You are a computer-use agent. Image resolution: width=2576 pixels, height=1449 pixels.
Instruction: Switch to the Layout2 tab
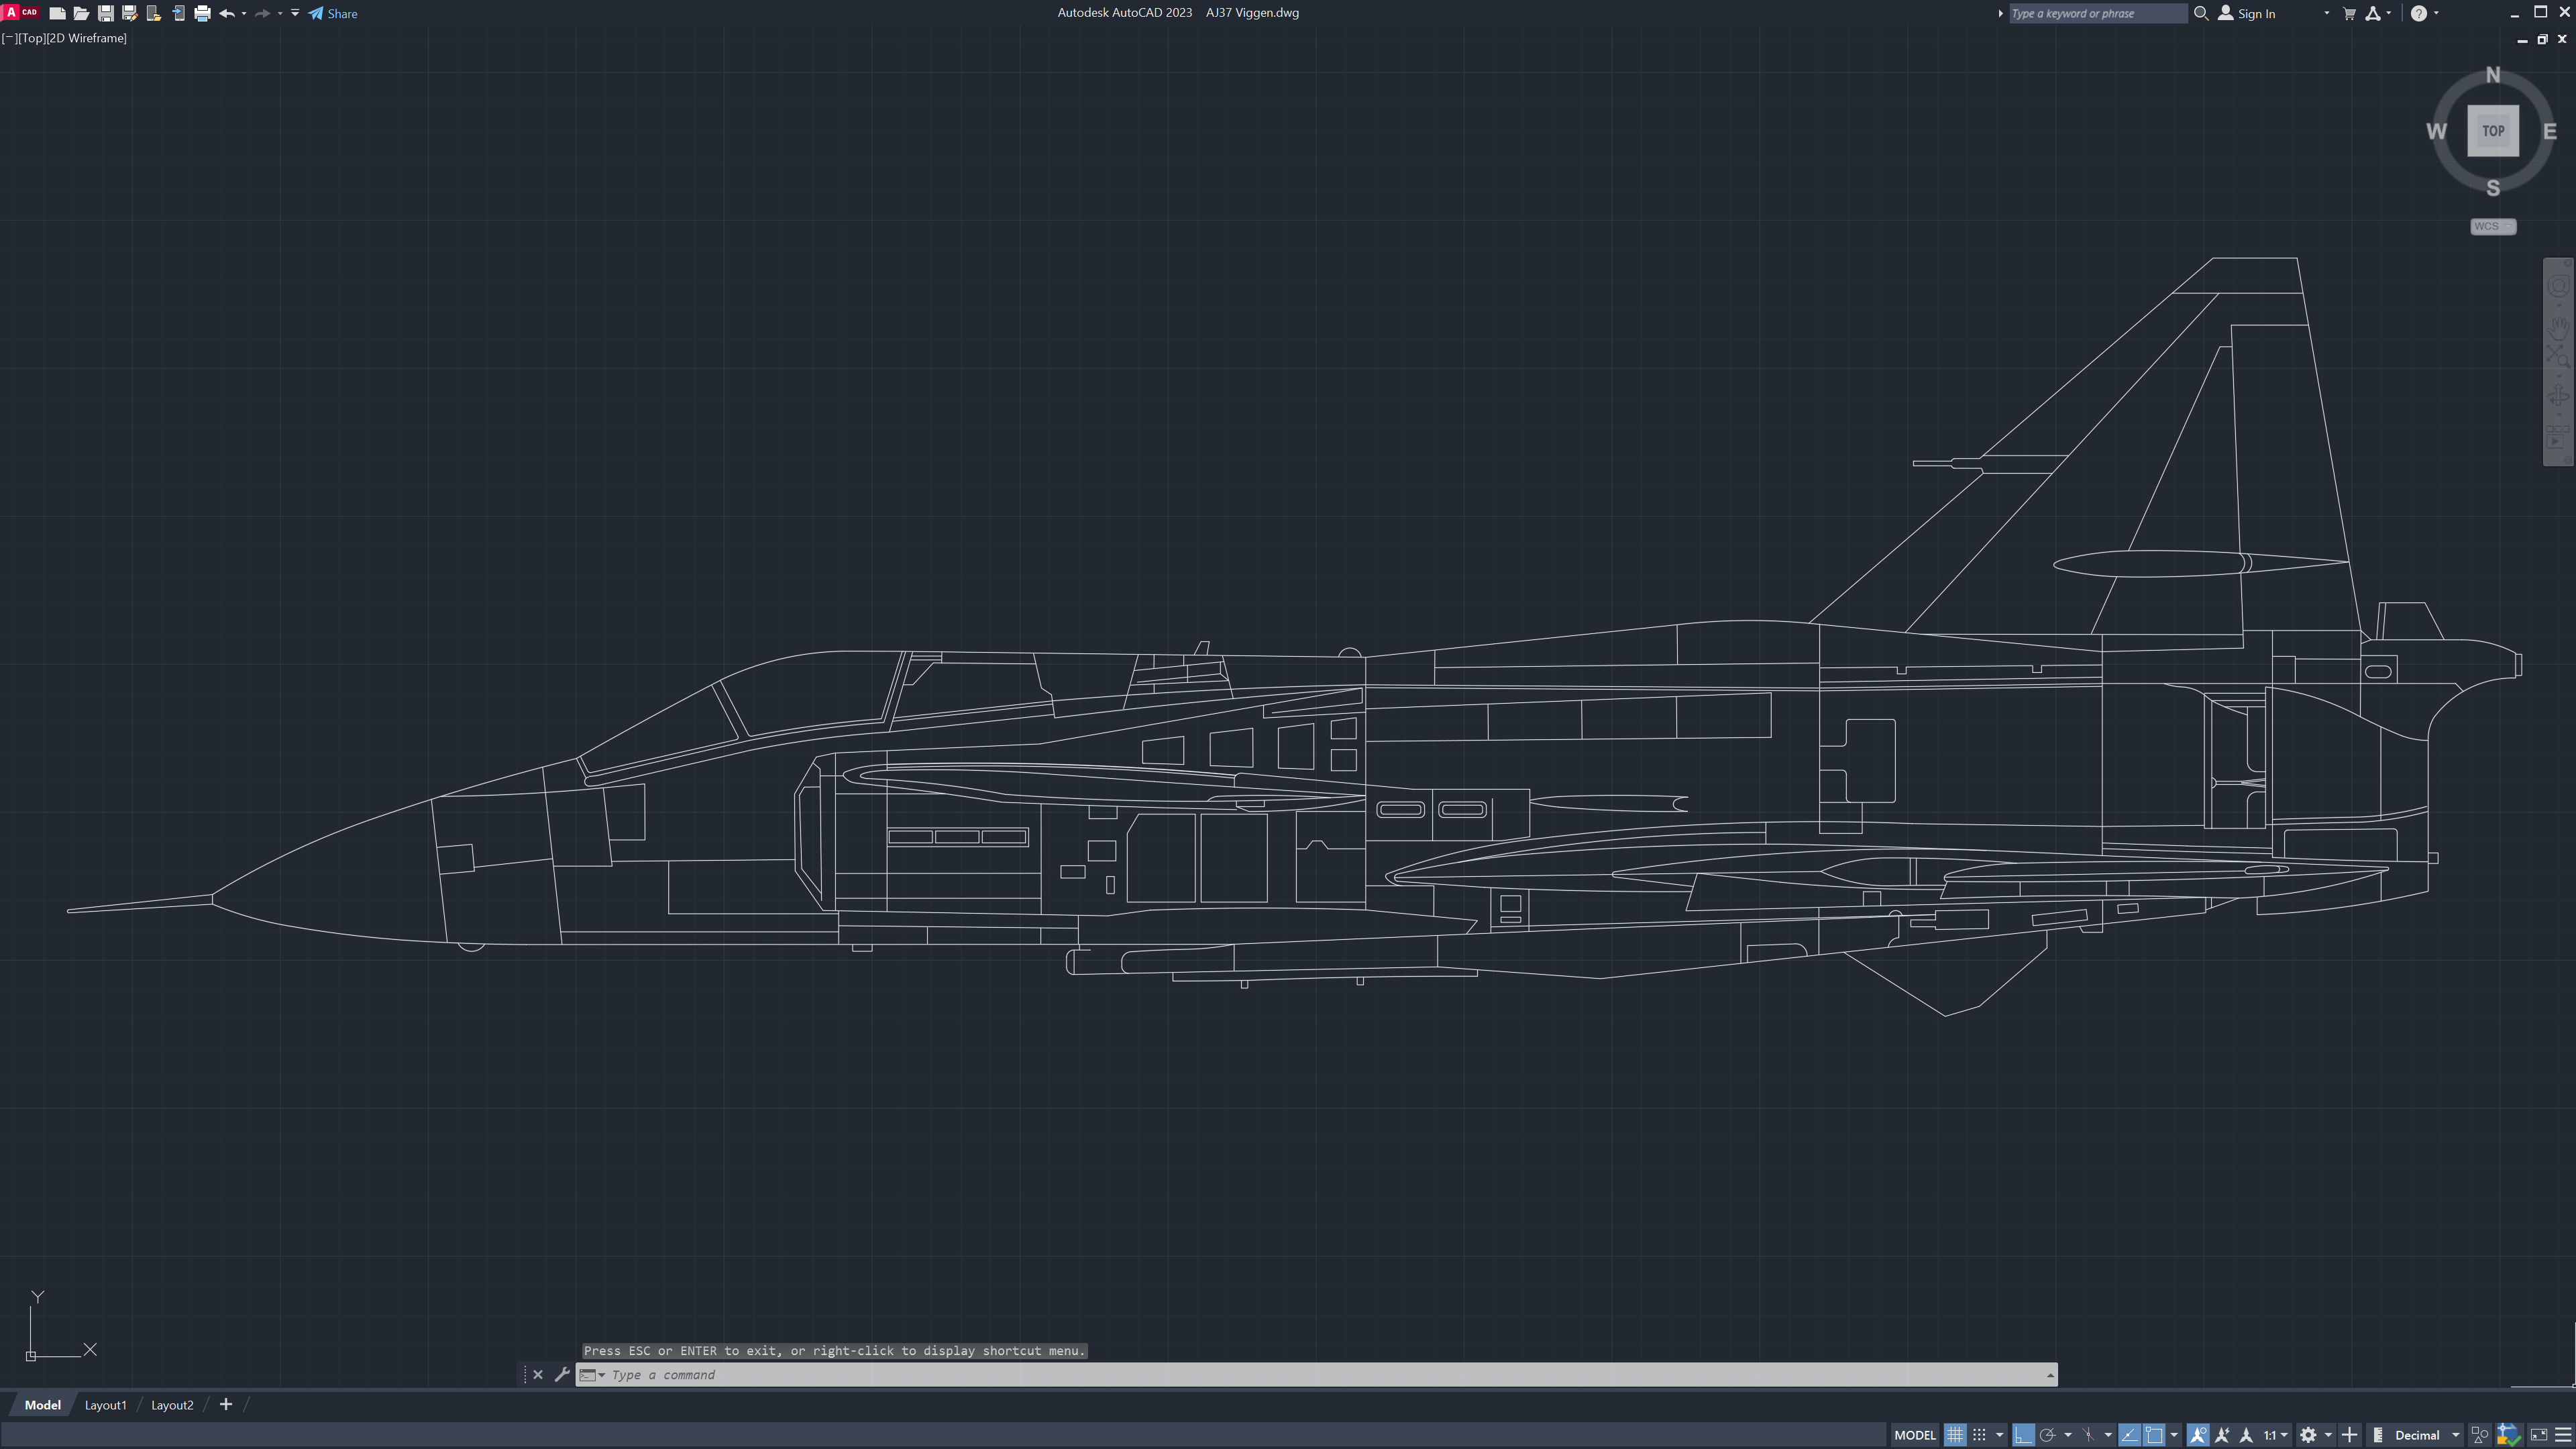point(172,1405)
